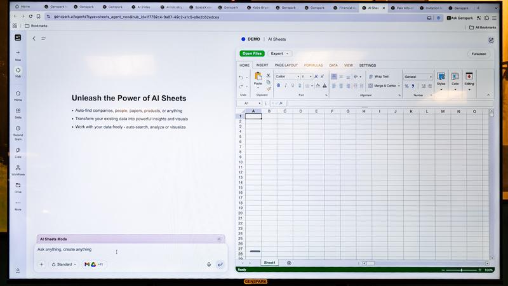
Task: Click the font color A icon
Action: tap(324, 86)
